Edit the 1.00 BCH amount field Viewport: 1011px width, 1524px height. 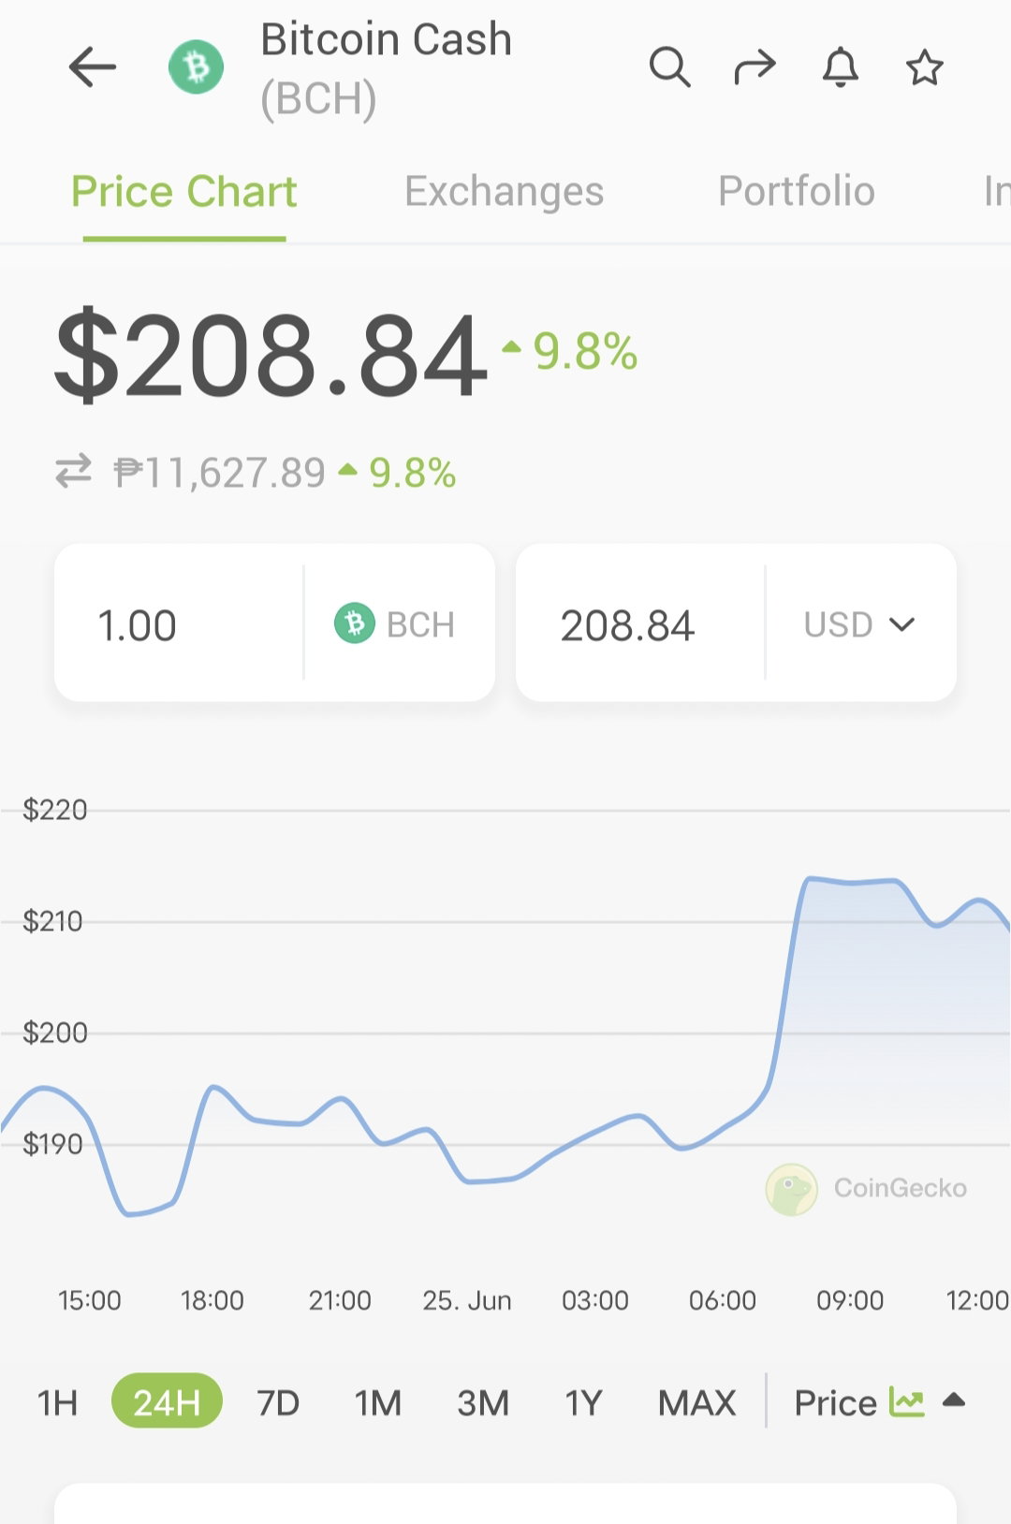click(180, 623)
